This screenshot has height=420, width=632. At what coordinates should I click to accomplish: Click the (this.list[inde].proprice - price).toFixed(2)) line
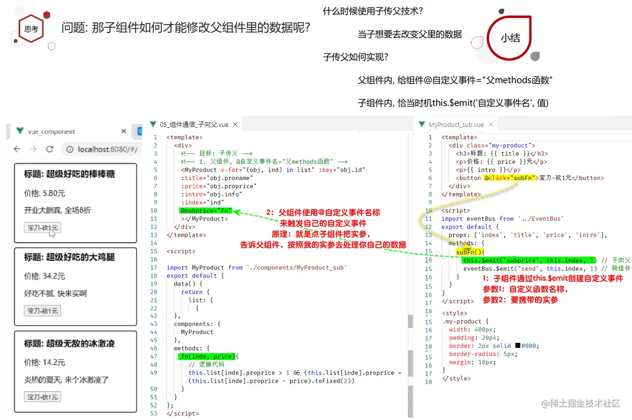271,381
